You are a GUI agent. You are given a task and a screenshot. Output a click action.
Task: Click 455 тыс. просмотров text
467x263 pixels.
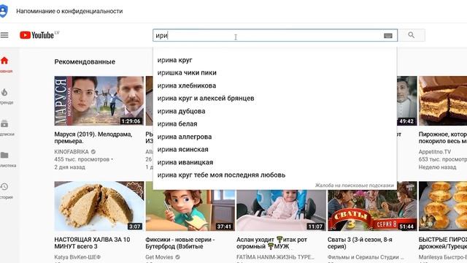point(82,159)
